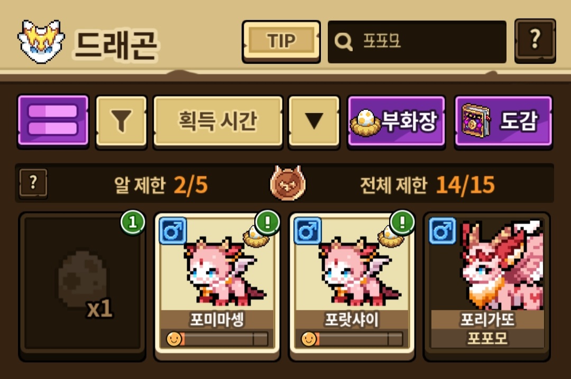This screenshot has width=571, height=379.
Task: Click the male gender icon on 포리가또
Action: click(x=443, y=231)
